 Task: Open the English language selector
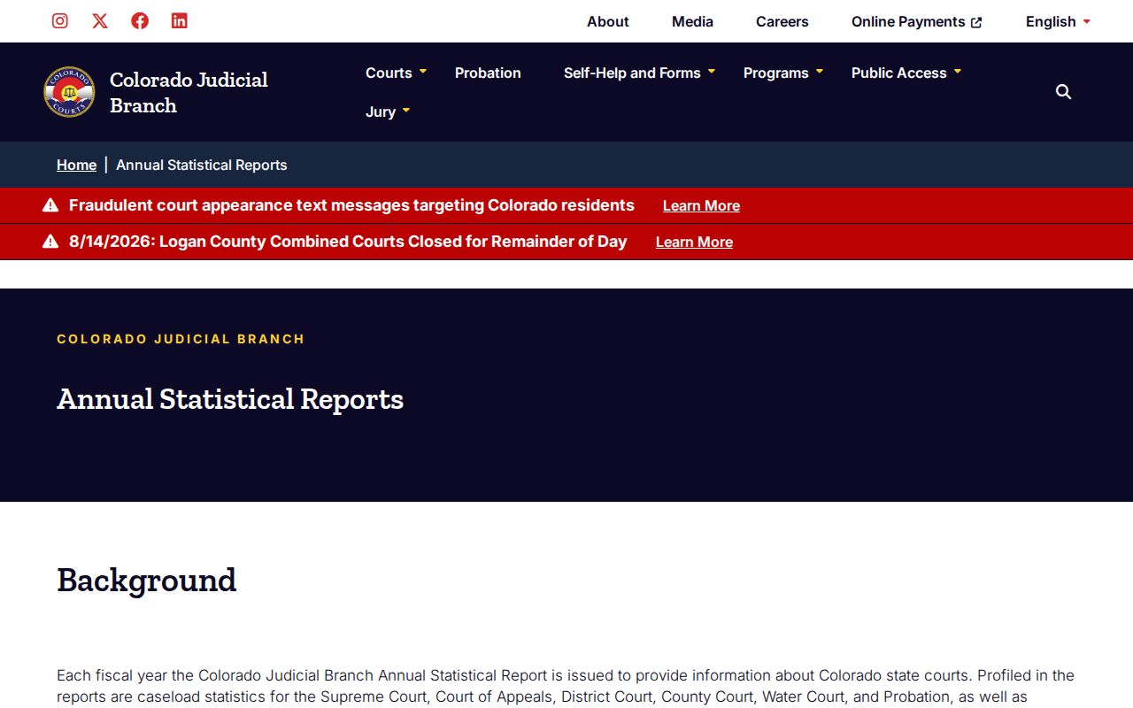[x=1058, y=21]
